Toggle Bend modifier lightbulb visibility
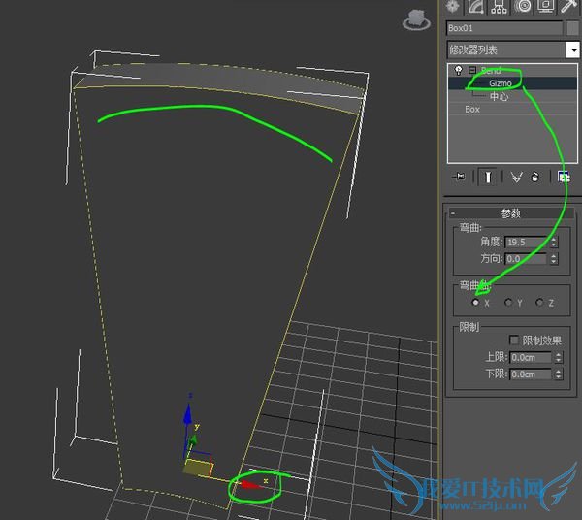This screenshot has width=582, height=520. [457, 71]
